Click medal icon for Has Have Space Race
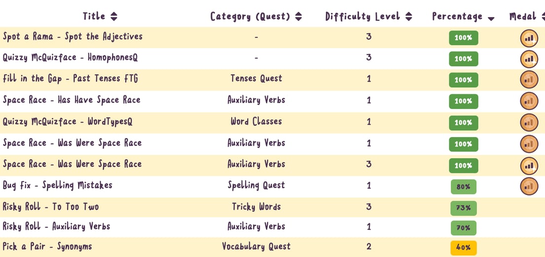The width and height of the screenshot is (545, 257). (x=529, y=101)
